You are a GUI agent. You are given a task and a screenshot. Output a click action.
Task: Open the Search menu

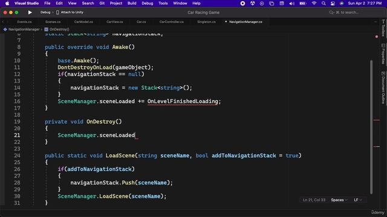click(88, 3)
